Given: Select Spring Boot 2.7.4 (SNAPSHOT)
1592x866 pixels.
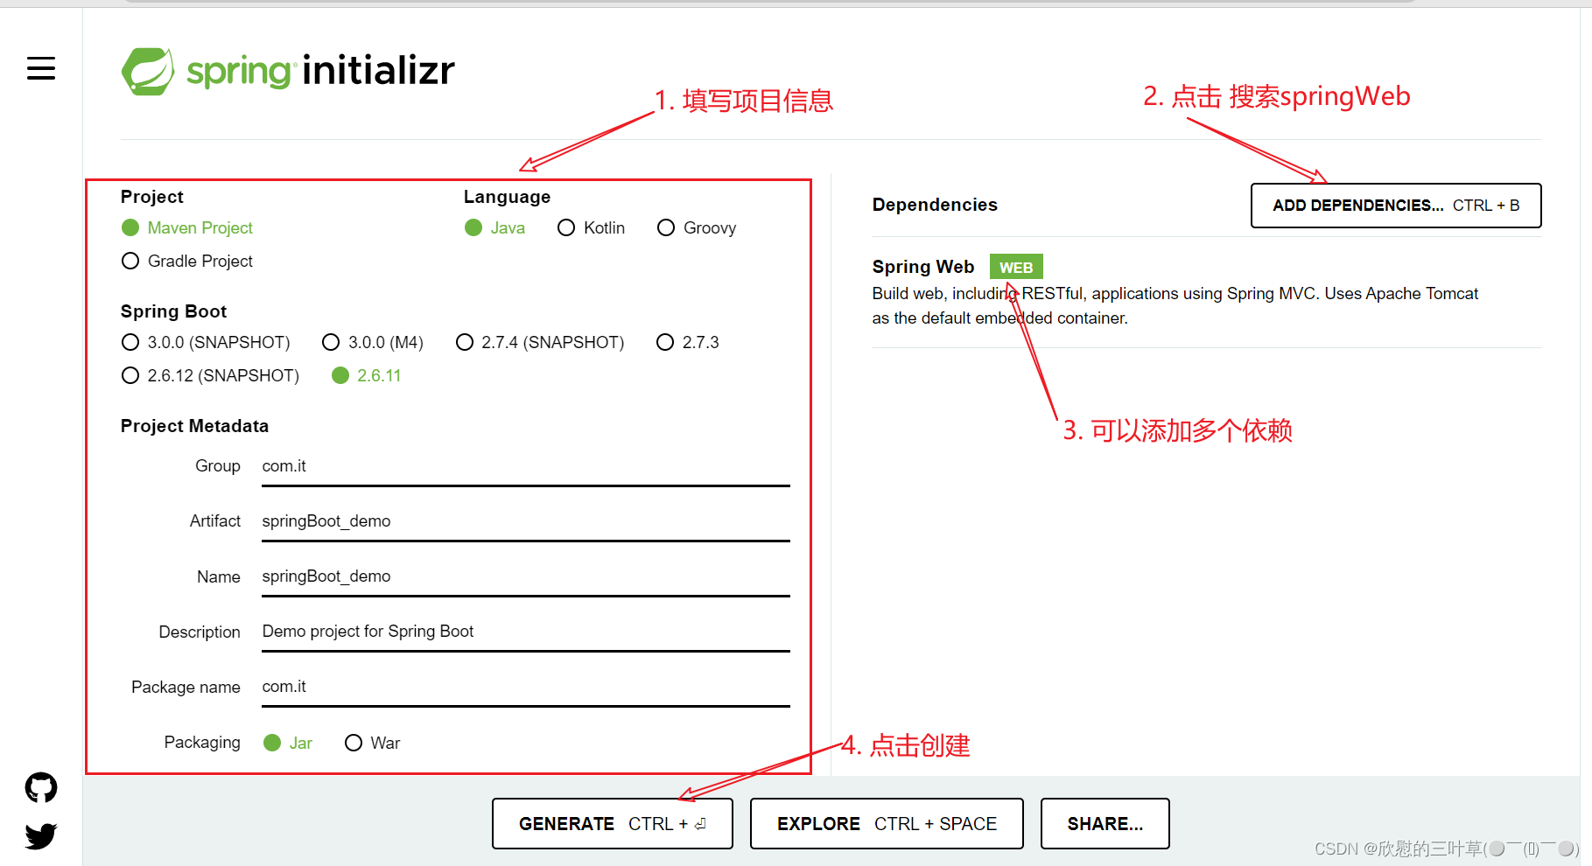Looking at the screenshot, I should click(540, 343).
